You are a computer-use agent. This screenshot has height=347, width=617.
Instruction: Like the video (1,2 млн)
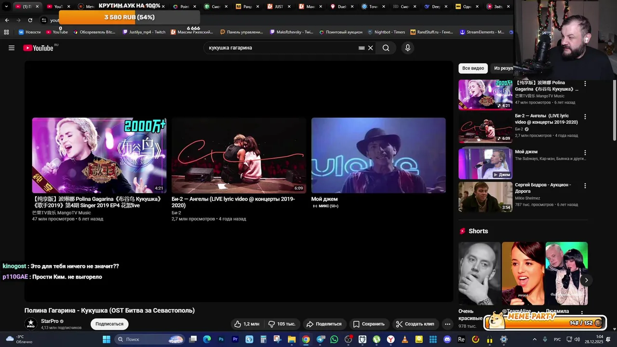(x=247, y=324)
